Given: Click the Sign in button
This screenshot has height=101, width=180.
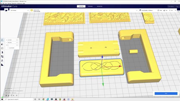Looking at the screenshot, I should (178, 6).
